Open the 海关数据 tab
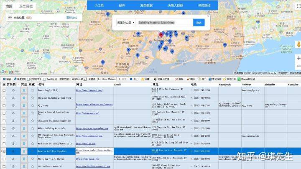The width and height of the screenshot is (301, 169). 146,5
